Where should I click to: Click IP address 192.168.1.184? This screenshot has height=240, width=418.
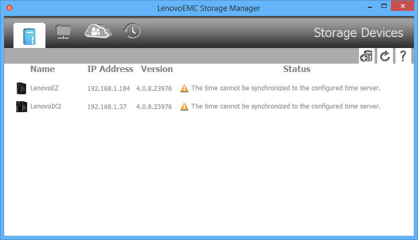pyautogui.click(x=108, y=88)
